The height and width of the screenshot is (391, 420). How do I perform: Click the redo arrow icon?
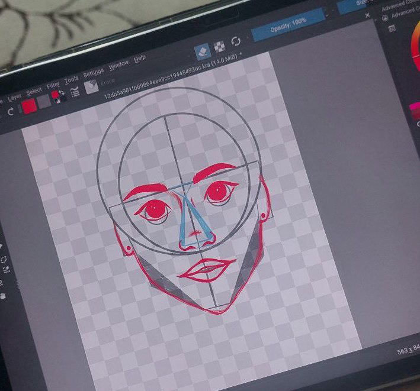coord(10,111)
